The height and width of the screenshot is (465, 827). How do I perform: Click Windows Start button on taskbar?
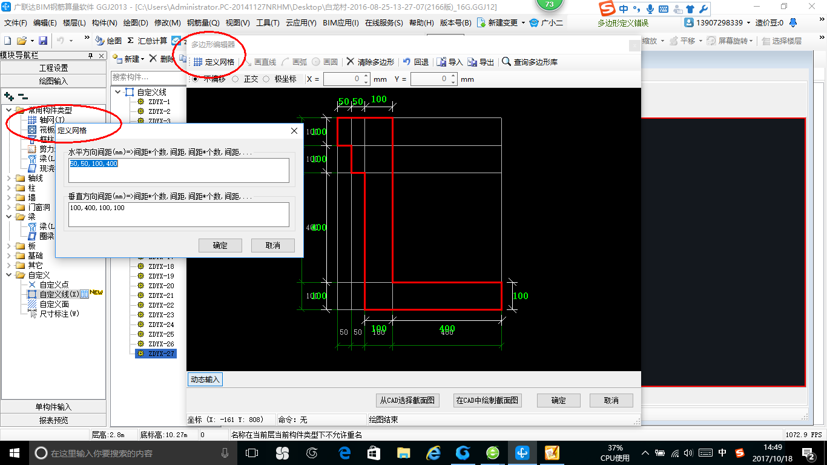(x=14, y=453)
